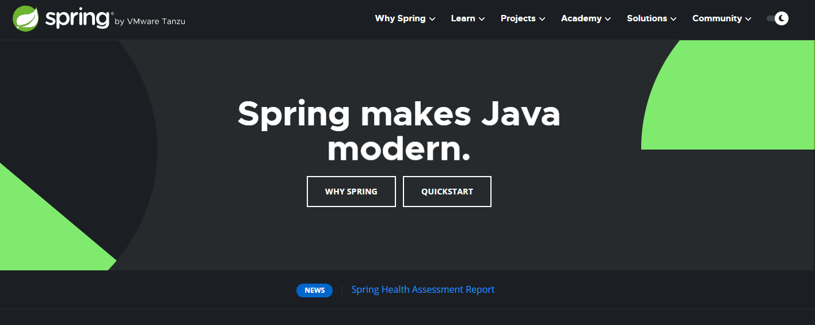Open the Spring Health Assessment Report link

[423, 289]
